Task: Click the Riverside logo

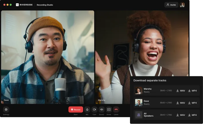Action: [x=24, y=5]
